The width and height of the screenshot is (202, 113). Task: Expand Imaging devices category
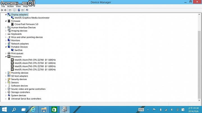tap(6, 31)
